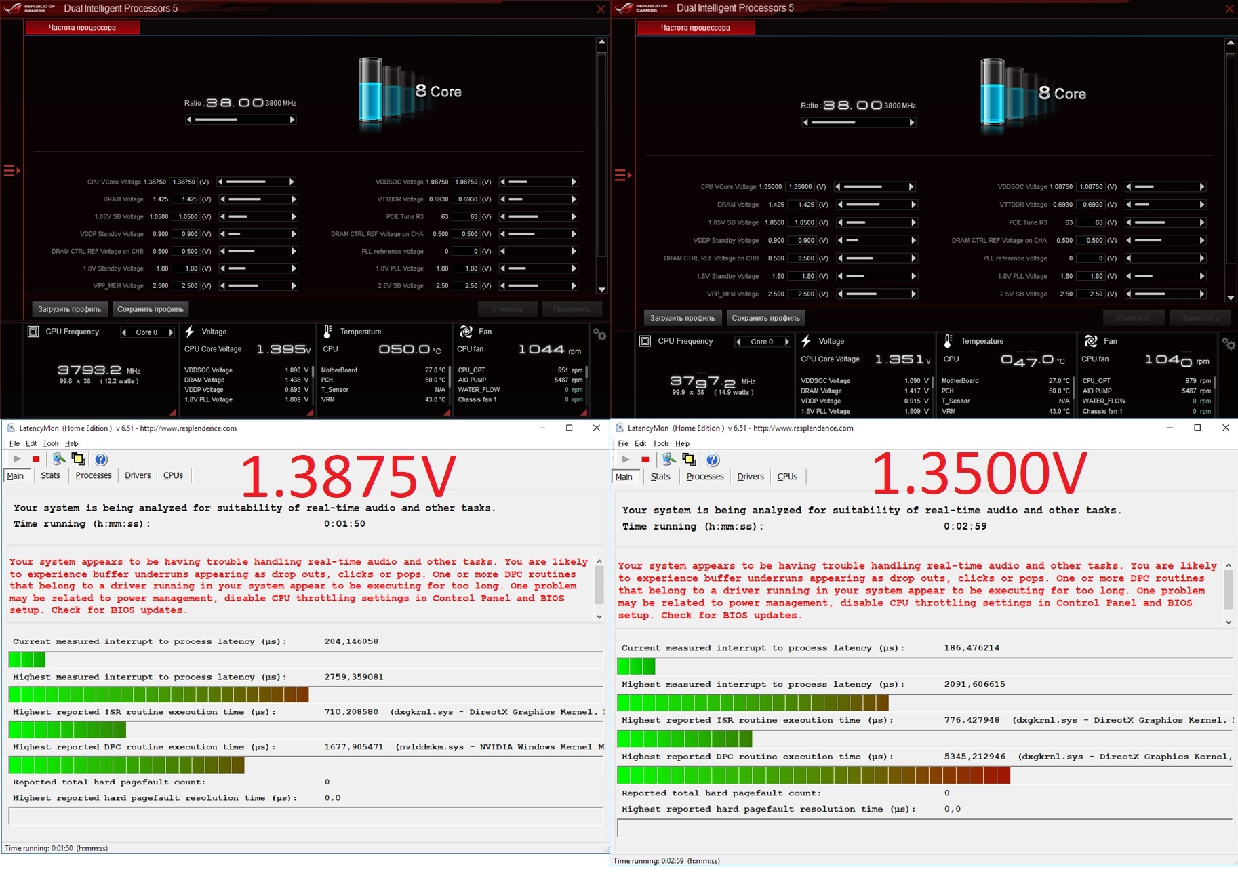This screenshot has height=878, width=1238.
Task: Expand the Temperature panel corner triangle in left DIP5
Action: [447, 412]
